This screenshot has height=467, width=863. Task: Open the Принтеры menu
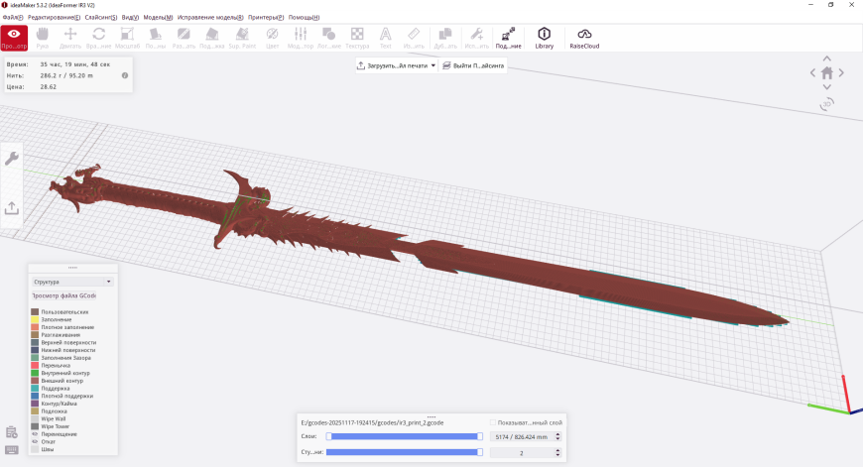(265, 18)
